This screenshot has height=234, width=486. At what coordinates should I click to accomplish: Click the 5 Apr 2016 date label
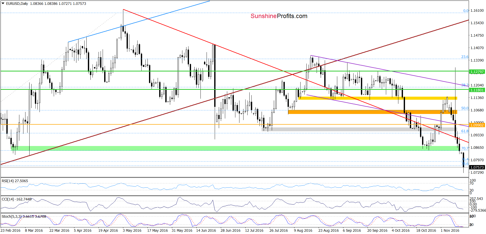pos(83,230)
